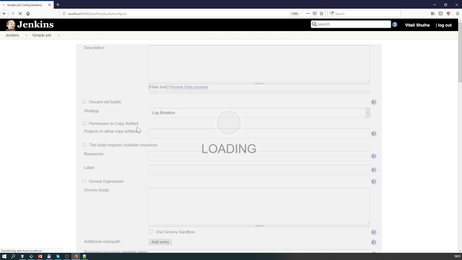Open the Jenkins search help icon

(x=395, y=24)
